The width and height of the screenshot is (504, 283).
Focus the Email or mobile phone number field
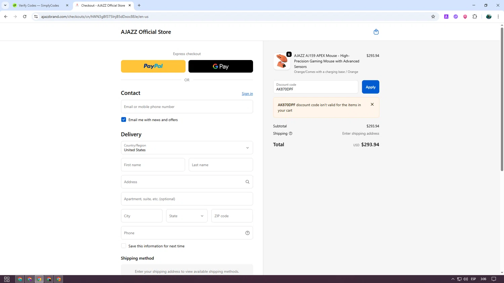coord(187,107)
